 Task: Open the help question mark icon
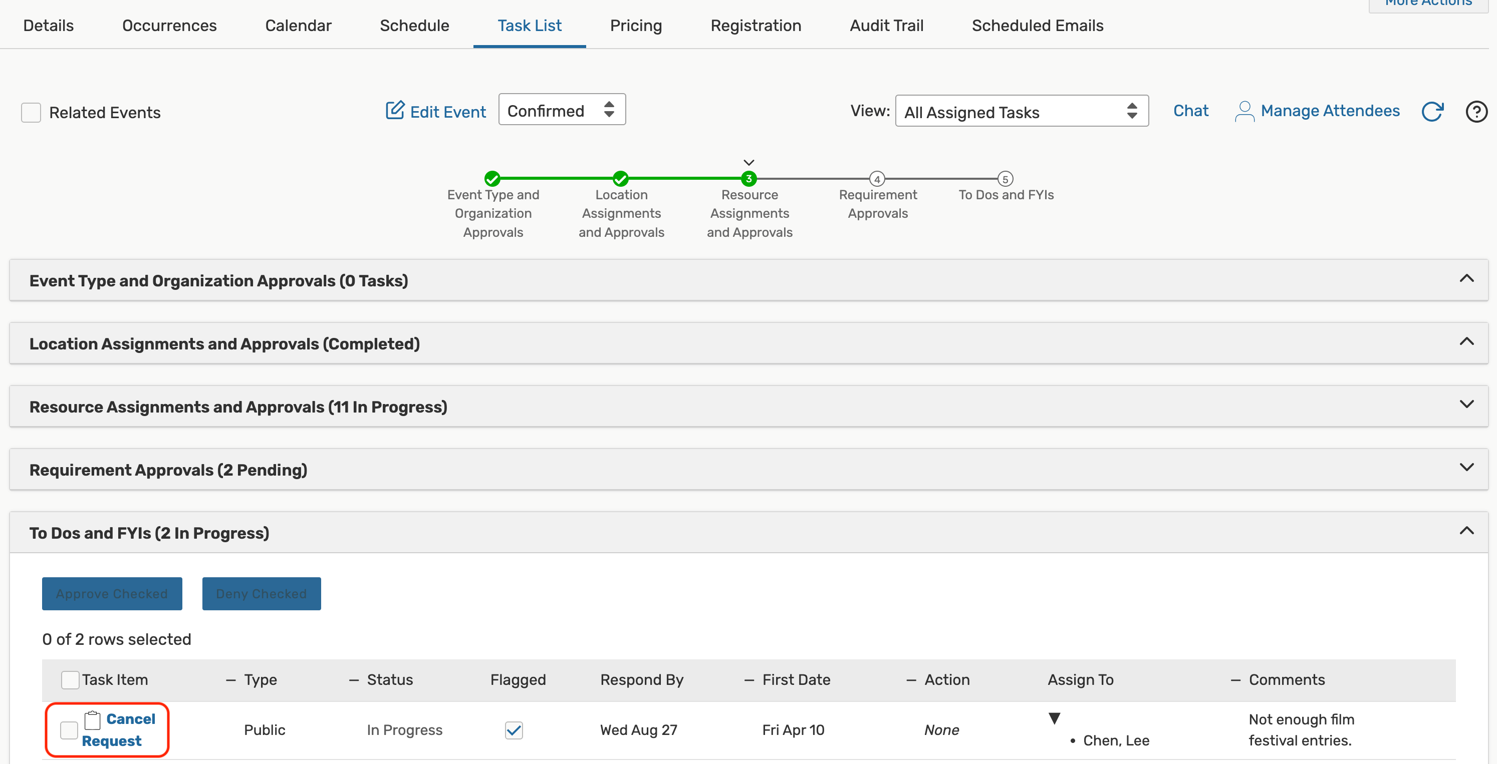1475,112
